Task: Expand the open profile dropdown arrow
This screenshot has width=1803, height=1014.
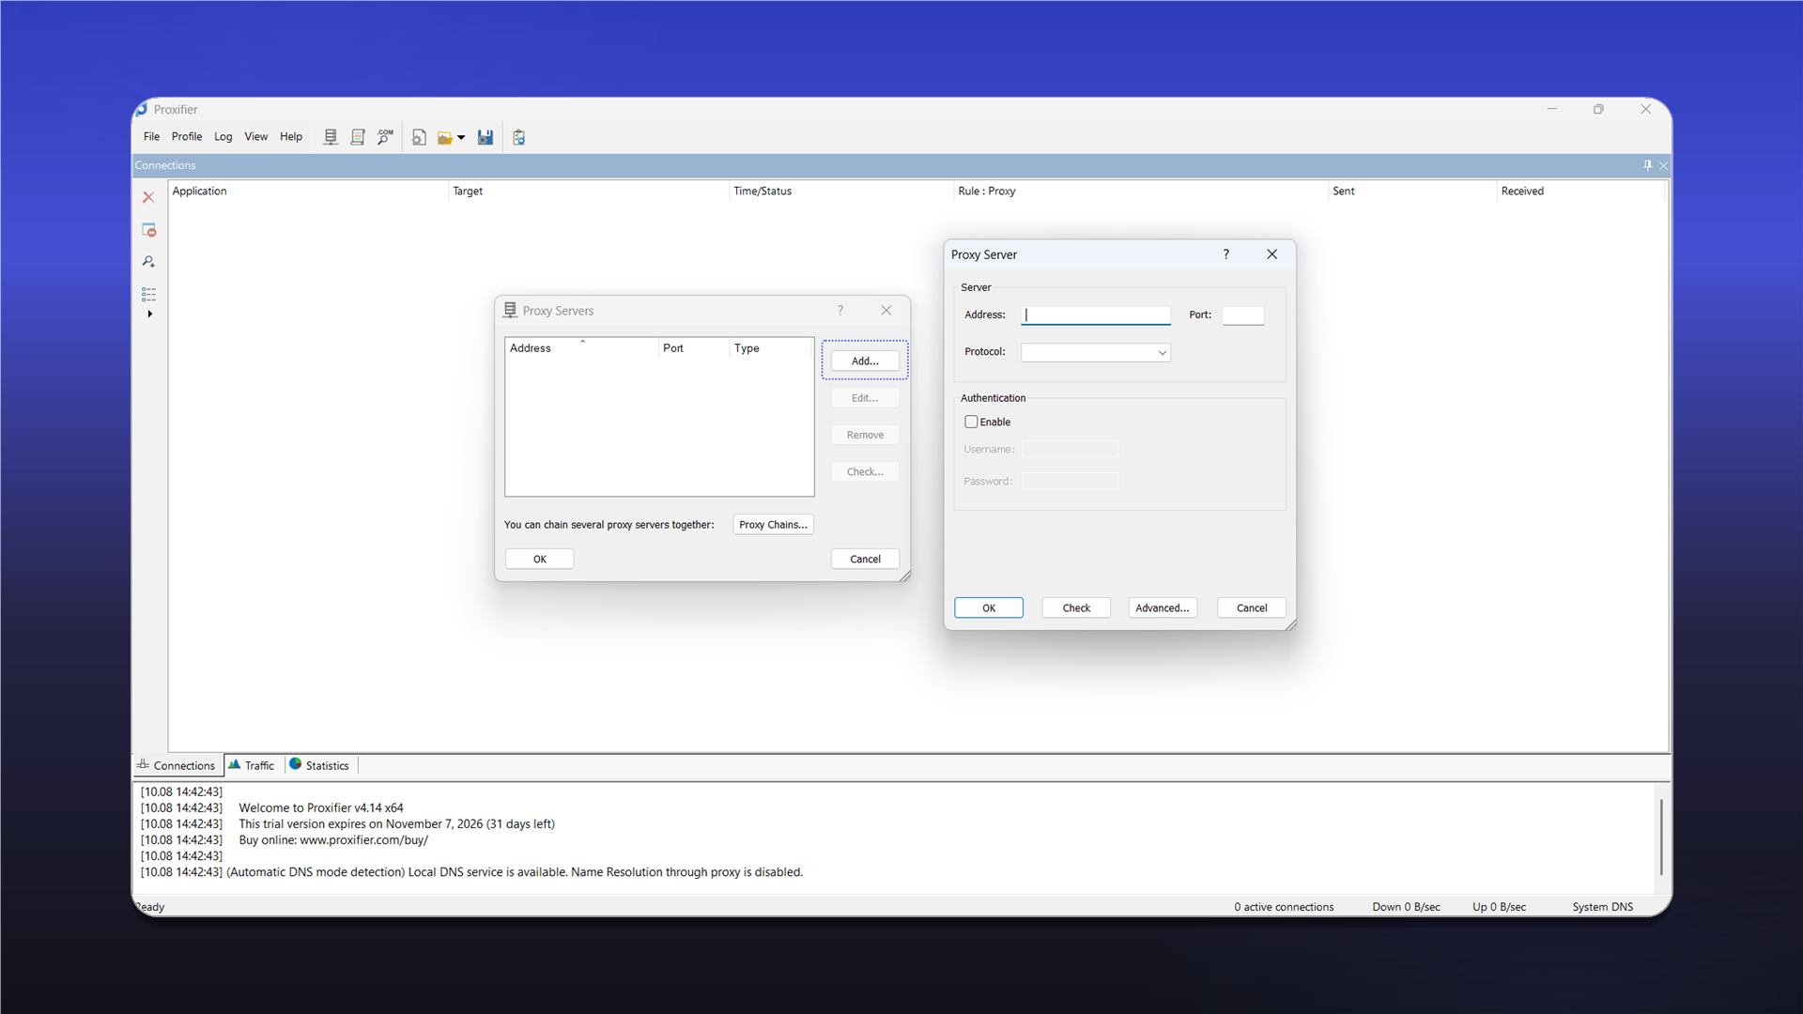Action: (x=461, y=138)
